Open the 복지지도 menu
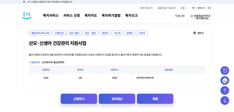 pos(91,15)
